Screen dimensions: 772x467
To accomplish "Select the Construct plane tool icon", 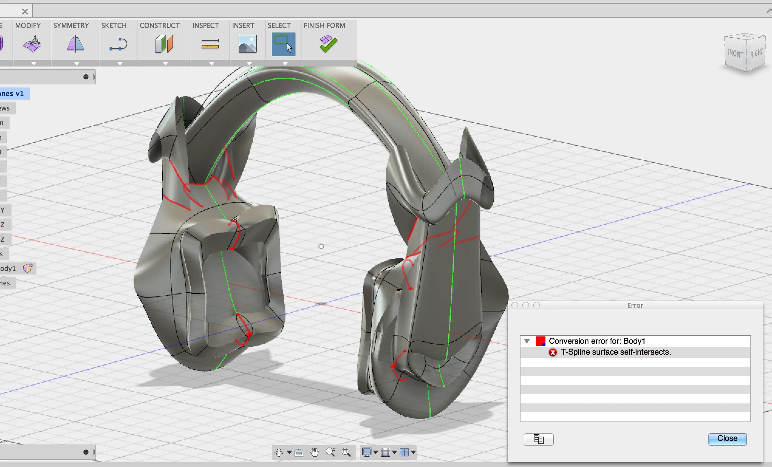I will [x=164, y=44].
